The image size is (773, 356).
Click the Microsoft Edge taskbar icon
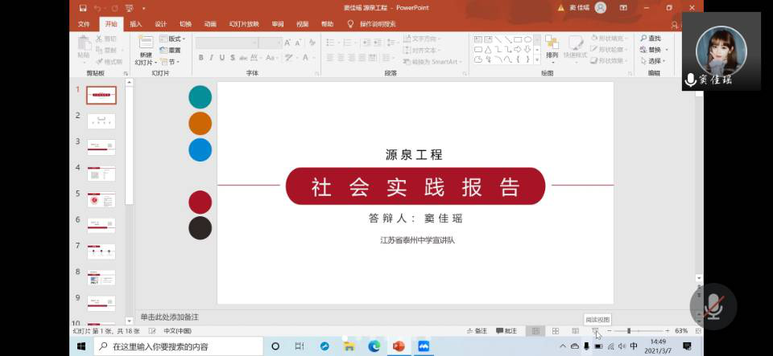point(374,346)
